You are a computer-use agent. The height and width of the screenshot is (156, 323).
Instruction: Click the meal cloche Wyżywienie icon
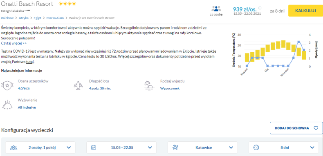pos(7,105)
